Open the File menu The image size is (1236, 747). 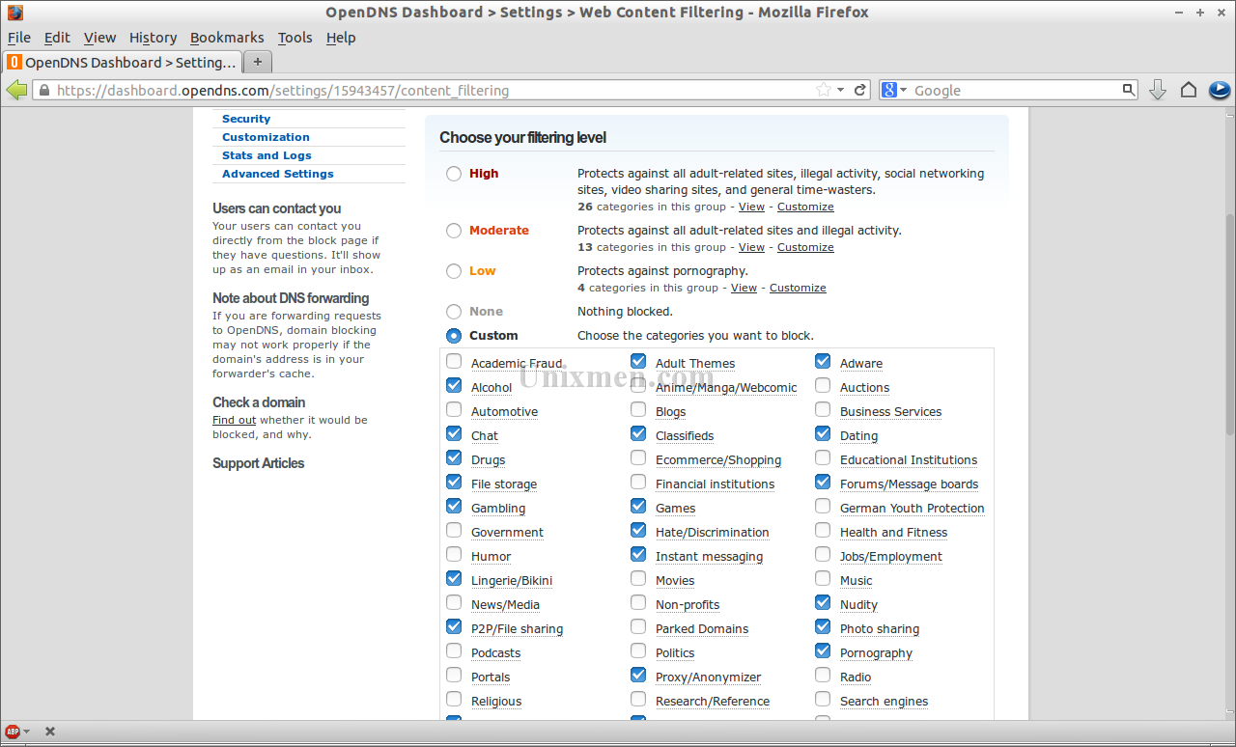(x=19, y=38)
